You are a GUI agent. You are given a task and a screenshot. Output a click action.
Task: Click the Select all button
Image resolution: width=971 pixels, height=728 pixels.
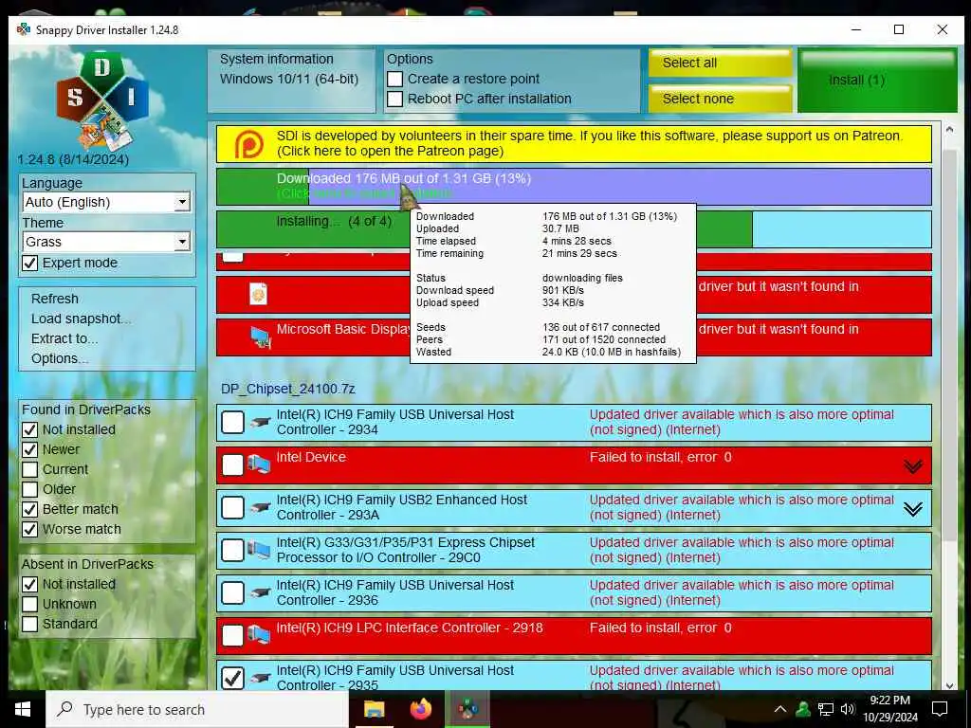coord(721,64)
